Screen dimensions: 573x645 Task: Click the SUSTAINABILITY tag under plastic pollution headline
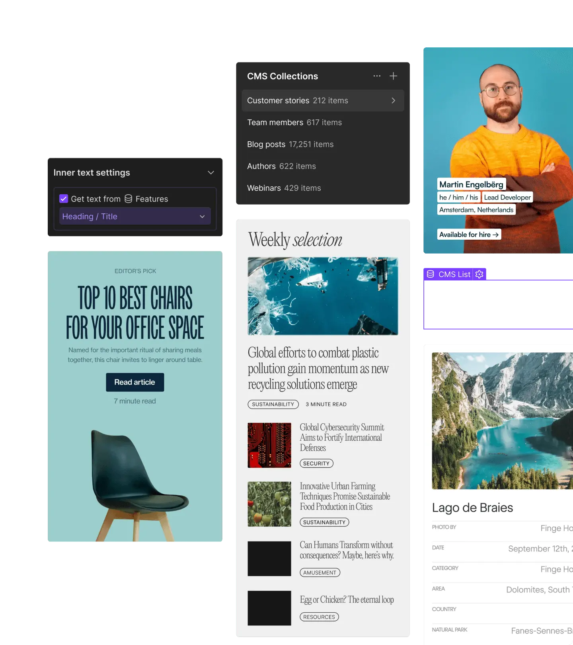click(273, 405)
